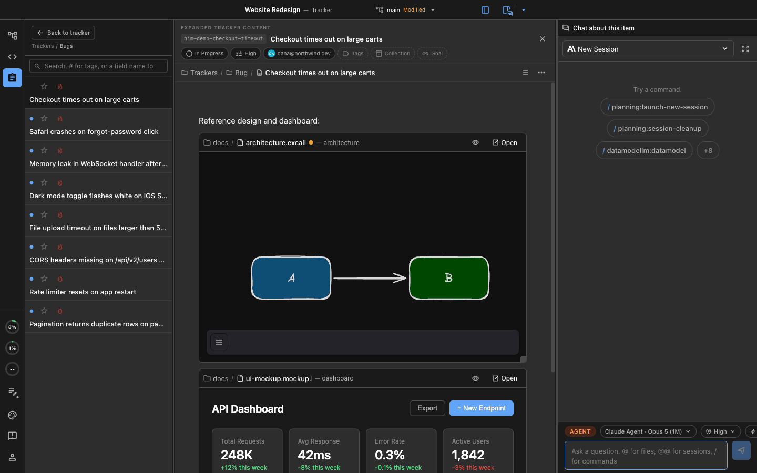Open more options ellipsis in breadcrumb bar

(x=541, y=73)
